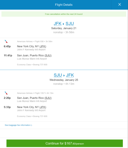Click (SJU) abbreviation in the 2:20p departure row
This screenshot has height=148, width=128.
point(48,98)
